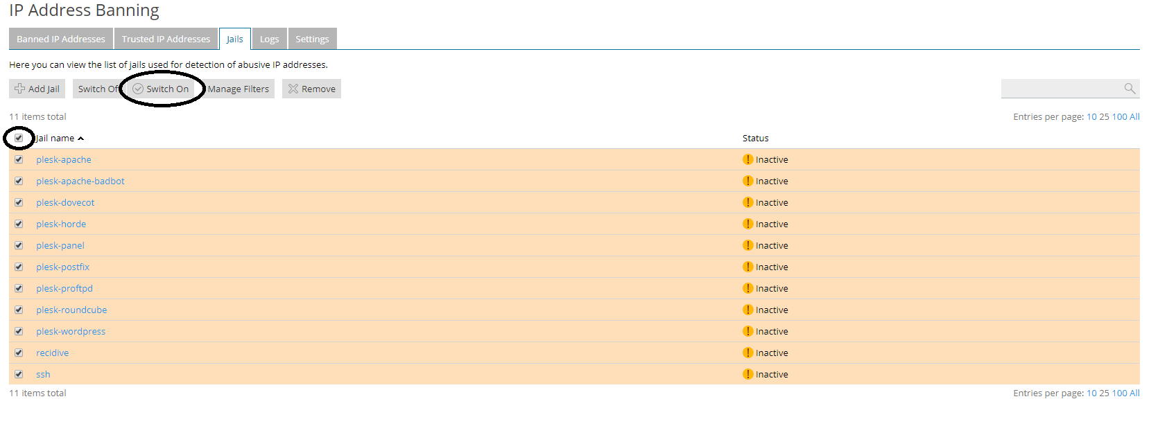Image resolution: width=1151 pixels, height=426 pixels.
Task: Click the Remove button
Action: [311, 89]
